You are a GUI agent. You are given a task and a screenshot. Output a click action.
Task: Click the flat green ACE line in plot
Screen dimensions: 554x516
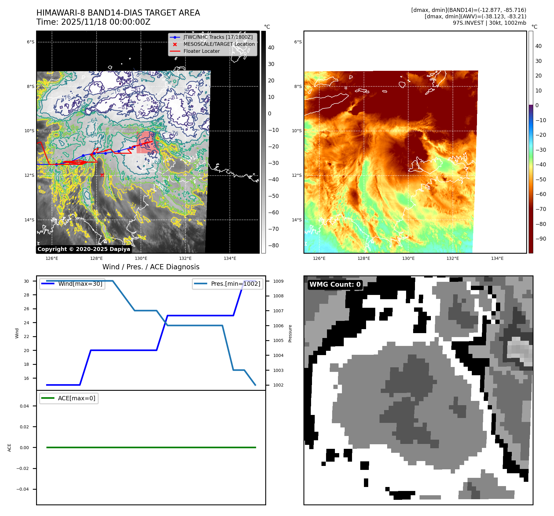[x=151, y=447]
